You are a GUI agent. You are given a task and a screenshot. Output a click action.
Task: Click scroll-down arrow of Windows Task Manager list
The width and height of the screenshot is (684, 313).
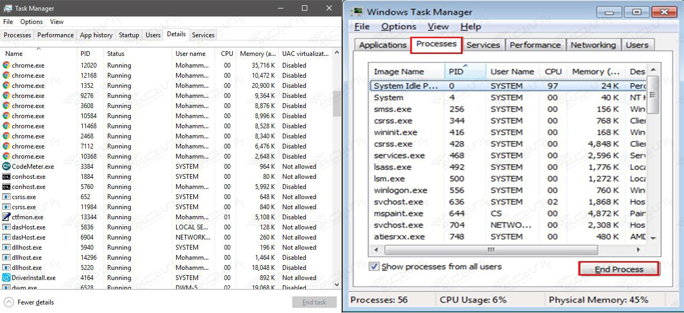tap(654, 238)
